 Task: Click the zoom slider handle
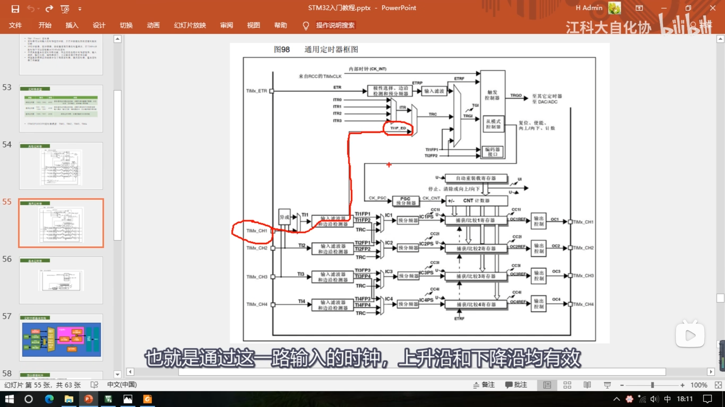(652, 385)
